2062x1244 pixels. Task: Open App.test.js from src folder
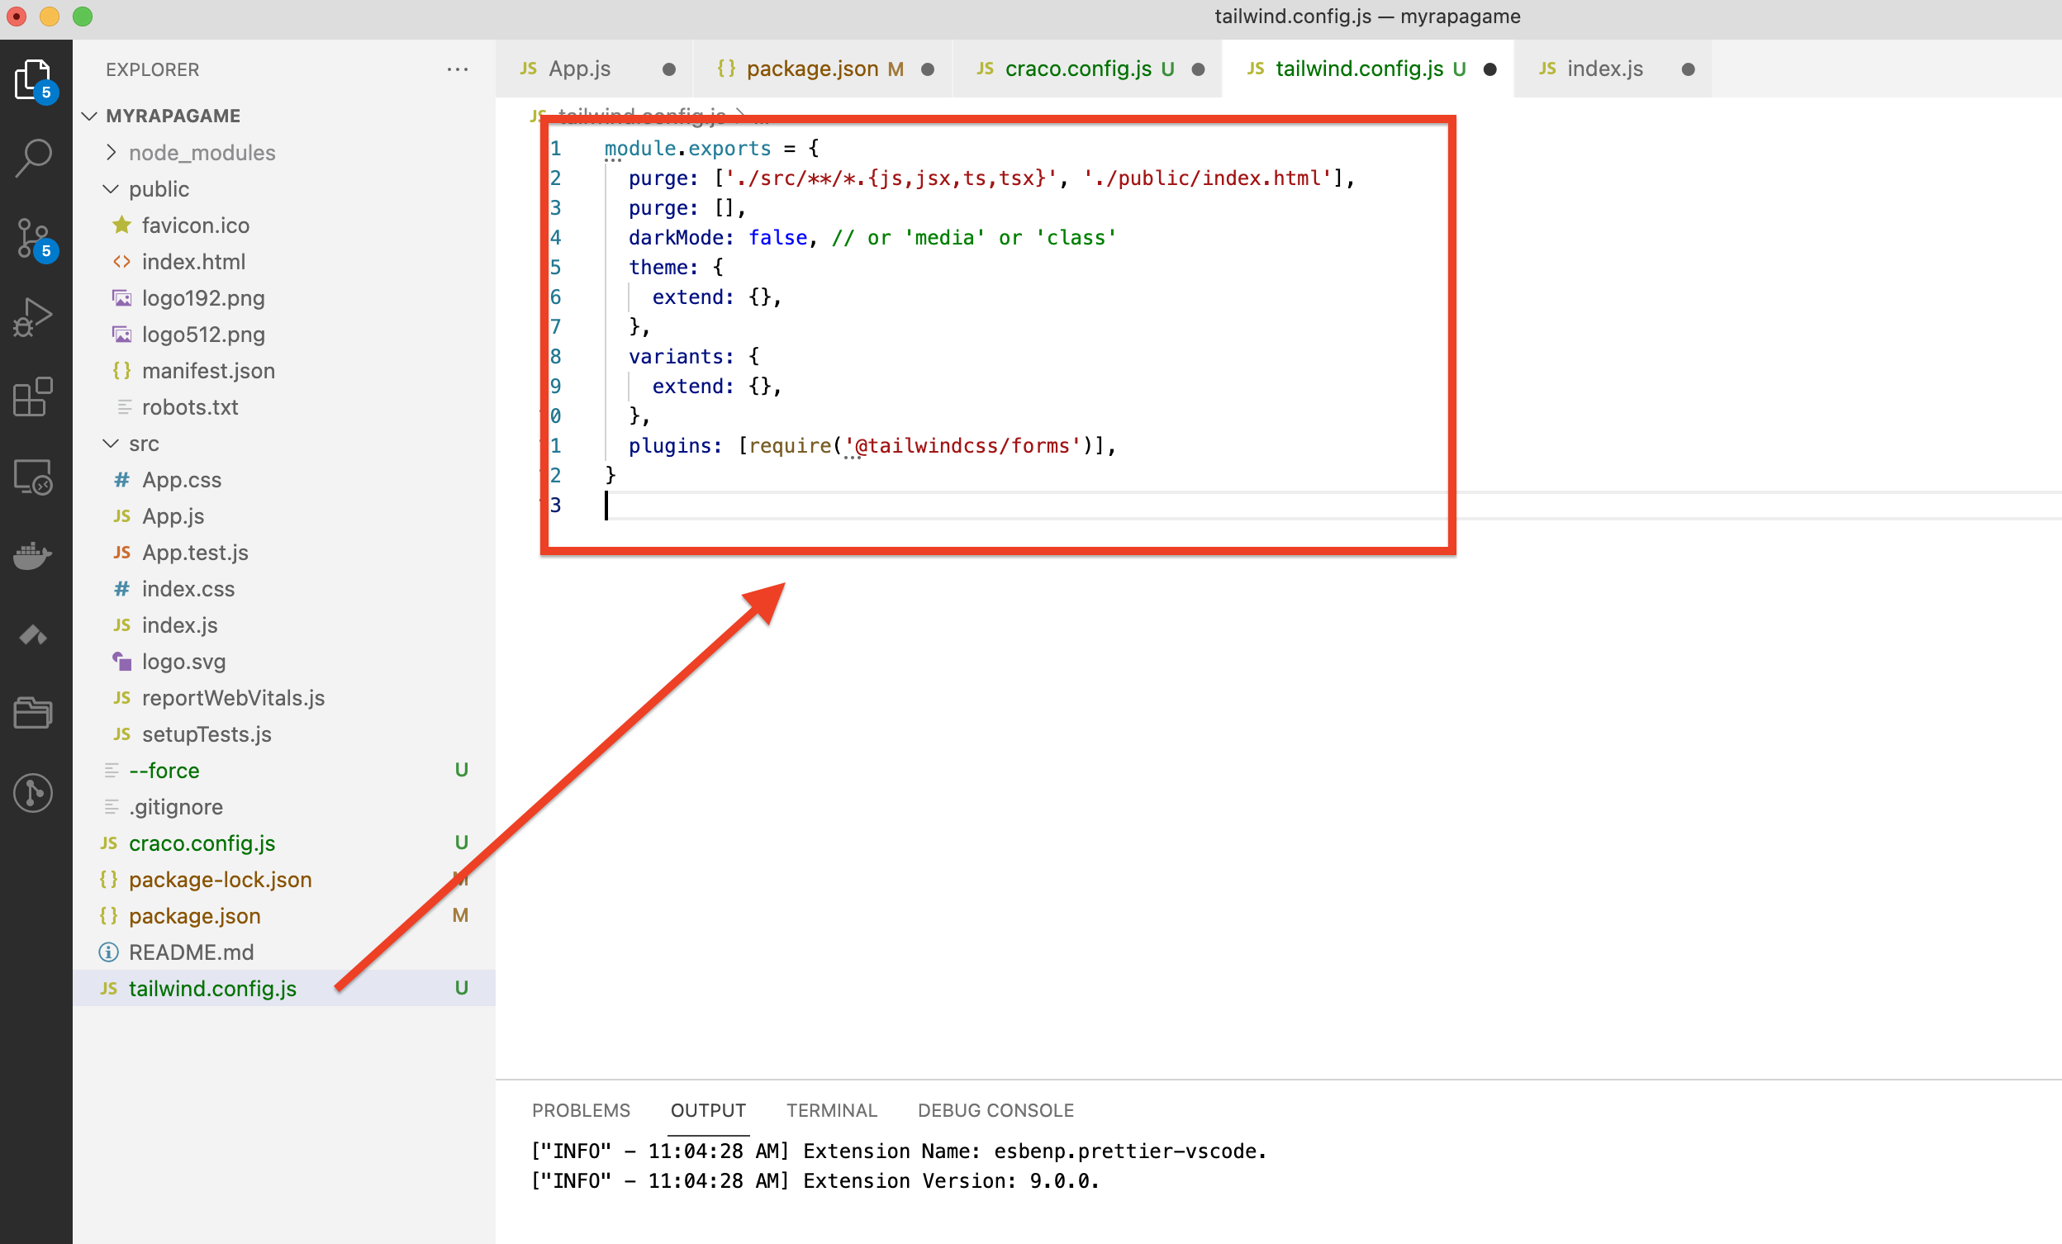coord(195,552)
